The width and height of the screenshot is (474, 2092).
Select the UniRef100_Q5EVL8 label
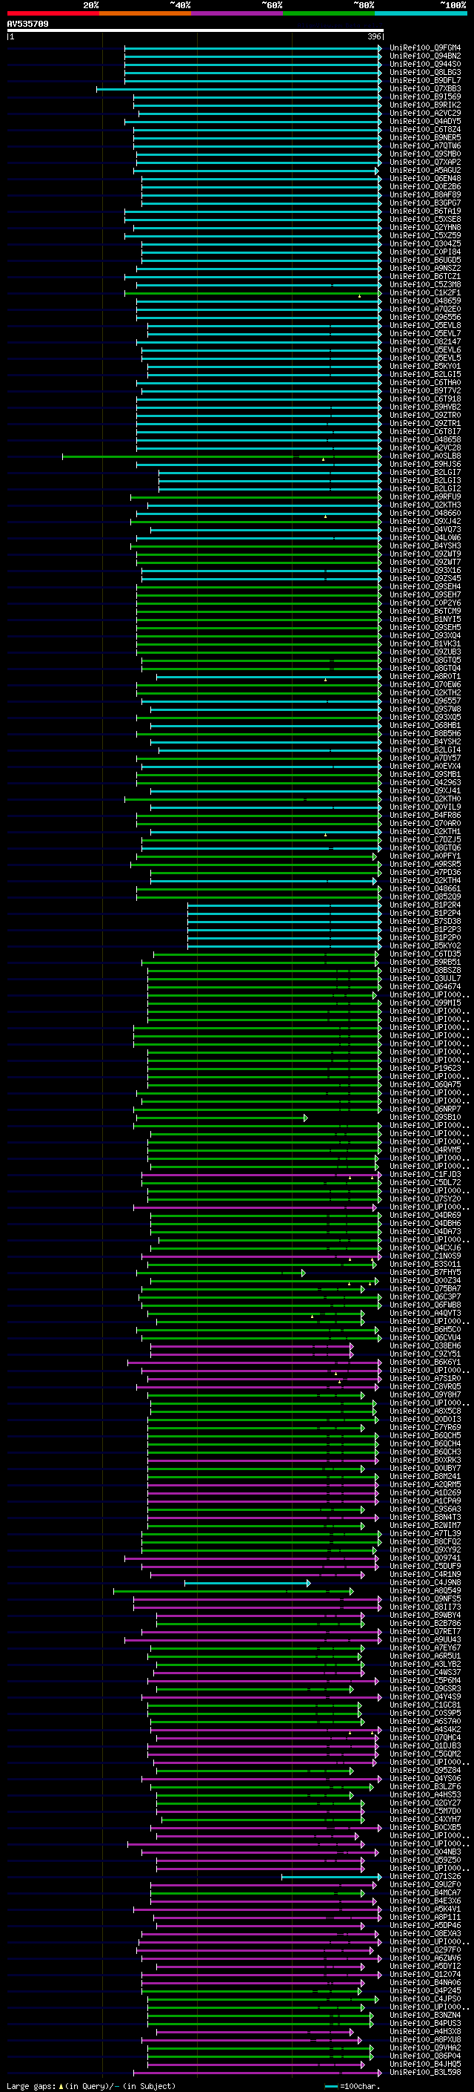click(424, 325)
